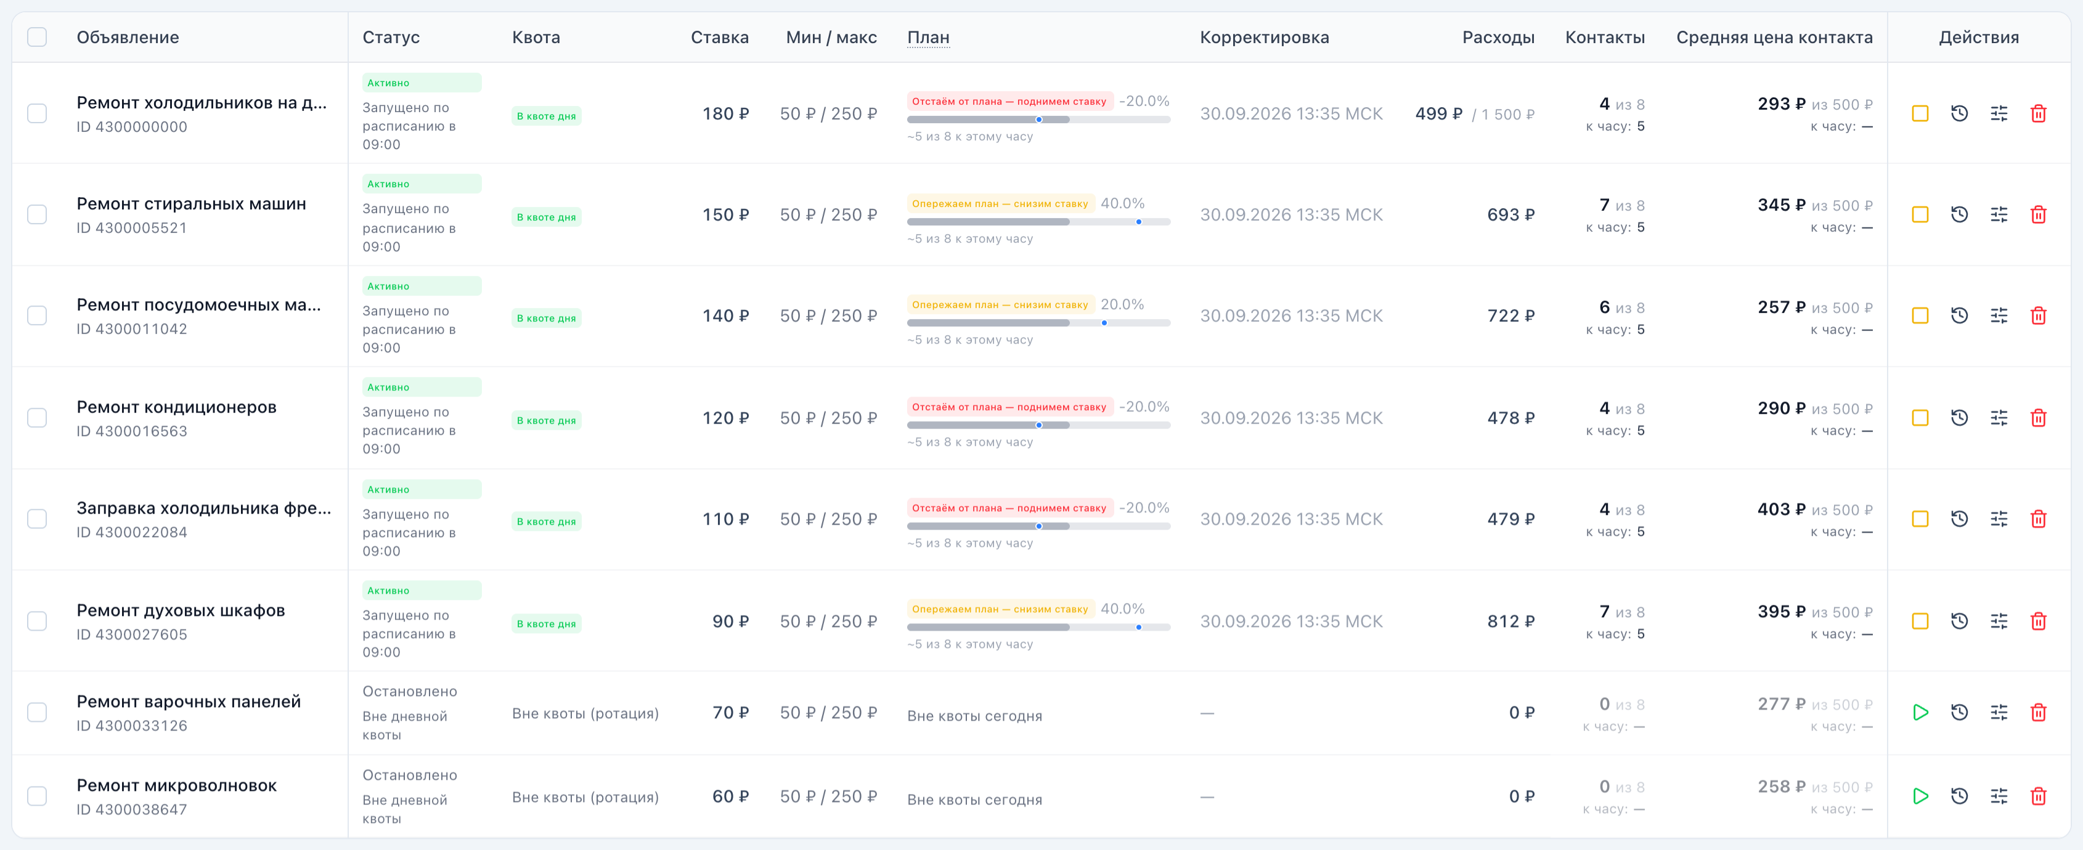2083x850 pixels.
Task: Check the Ремонт микроволновок row
Action: [x=37, y=796]
